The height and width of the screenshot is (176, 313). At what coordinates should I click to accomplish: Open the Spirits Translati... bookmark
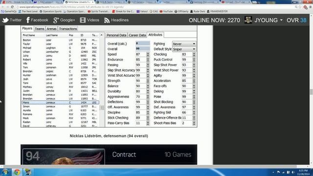click(x=99, y=11)
